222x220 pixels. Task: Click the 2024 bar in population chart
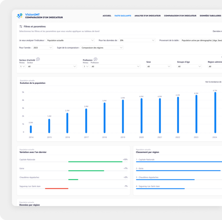coord(215,113)
